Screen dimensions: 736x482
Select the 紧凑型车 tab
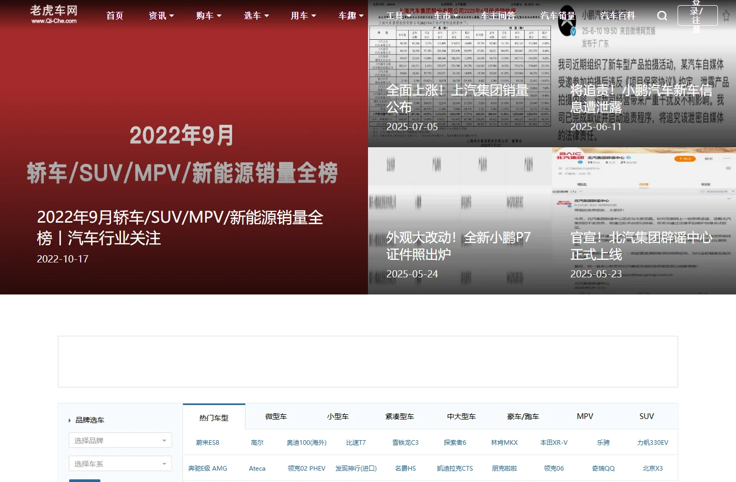pos(400,416)
